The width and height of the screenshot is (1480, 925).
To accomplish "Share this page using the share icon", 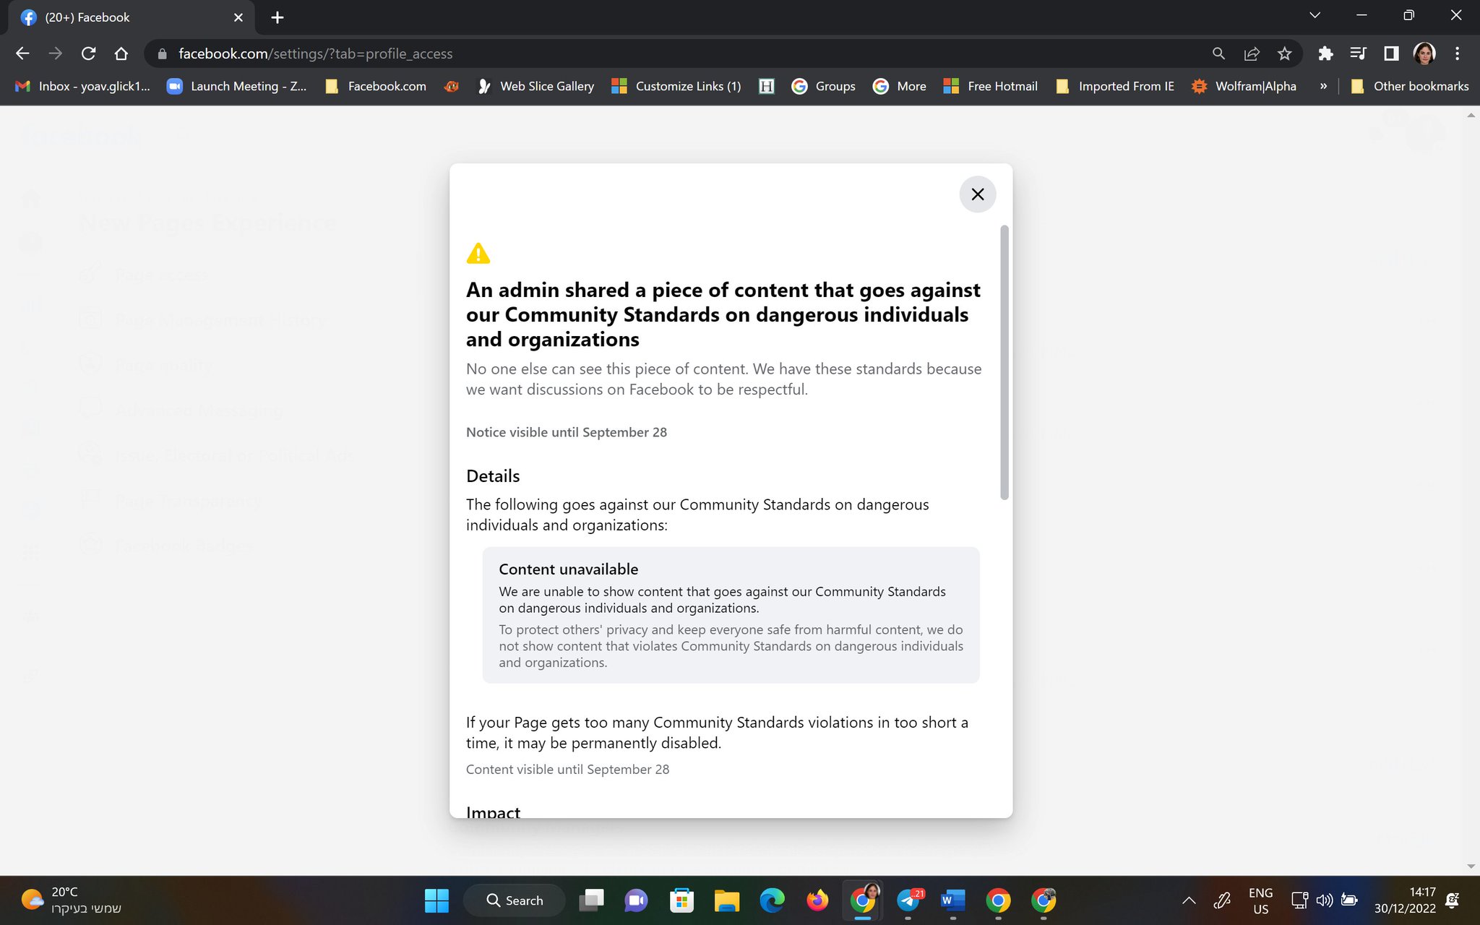I will pos(1252,53).
